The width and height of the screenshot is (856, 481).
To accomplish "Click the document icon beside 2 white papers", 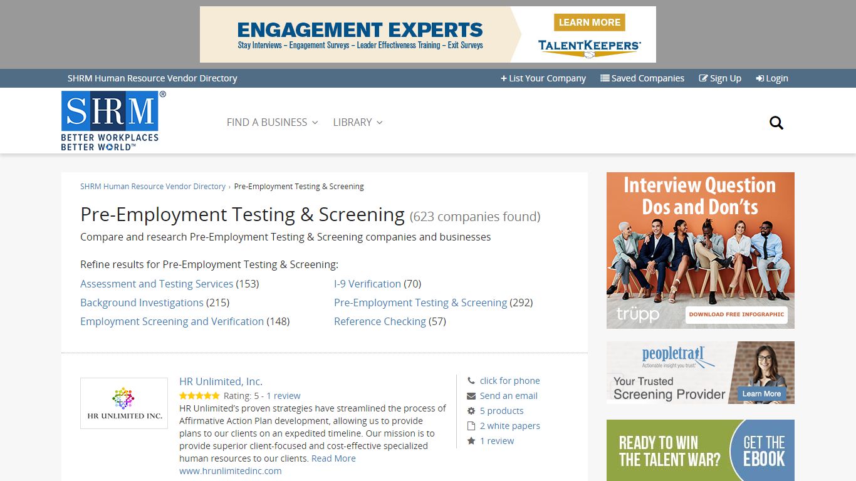I will (471, 426).
